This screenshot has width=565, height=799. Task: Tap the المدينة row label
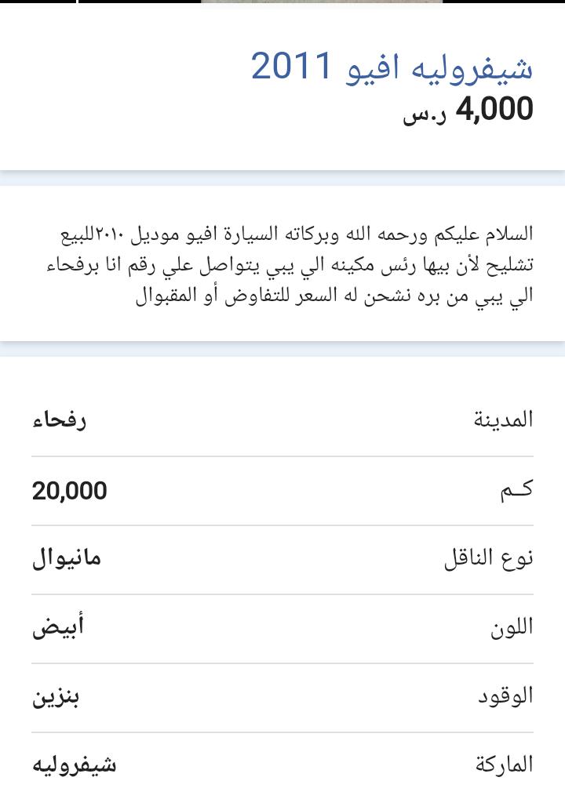[503, 419]
